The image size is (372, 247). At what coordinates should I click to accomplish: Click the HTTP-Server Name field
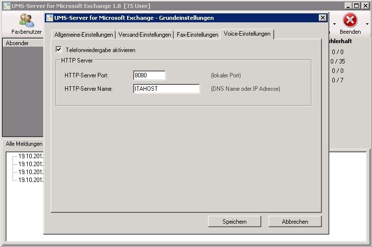point(166,89)
